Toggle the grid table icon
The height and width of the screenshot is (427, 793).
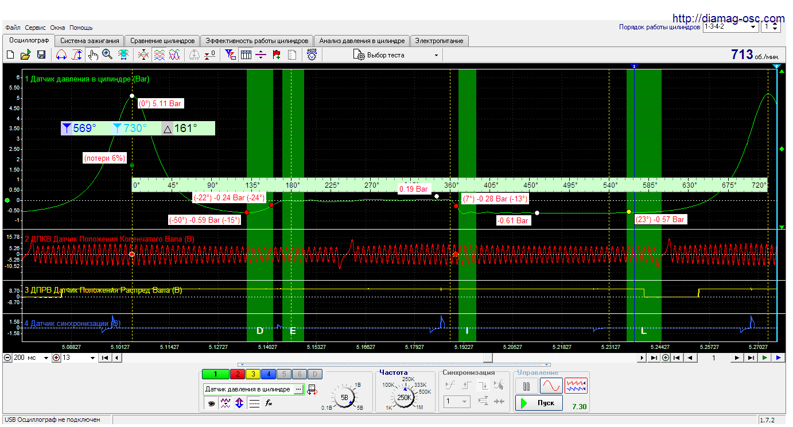[x=246, y=55]
